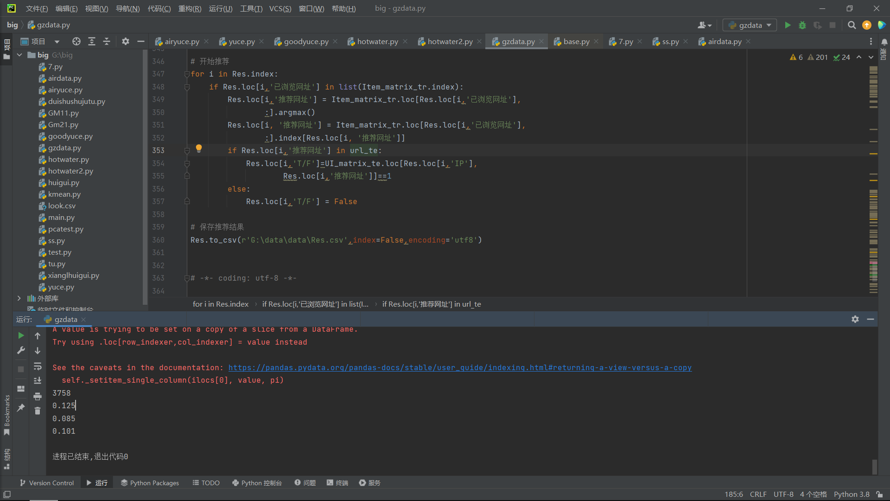Click the green Run button in toolbar
This screenshot has width=890, height=501.
tap(788, 25)
